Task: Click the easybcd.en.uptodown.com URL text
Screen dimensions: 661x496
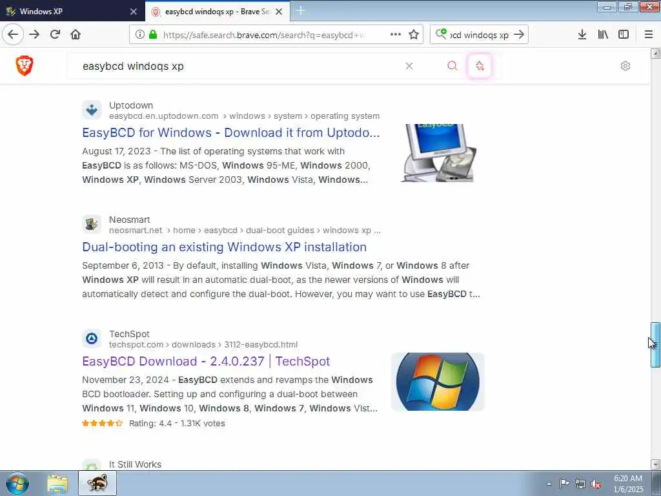Action: click(163, 116)
